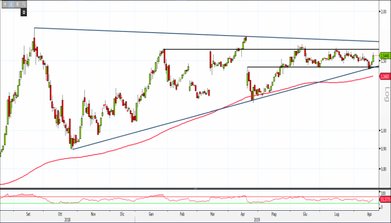Click the red 1.3683 moving average tag

(x=384, y=76)
